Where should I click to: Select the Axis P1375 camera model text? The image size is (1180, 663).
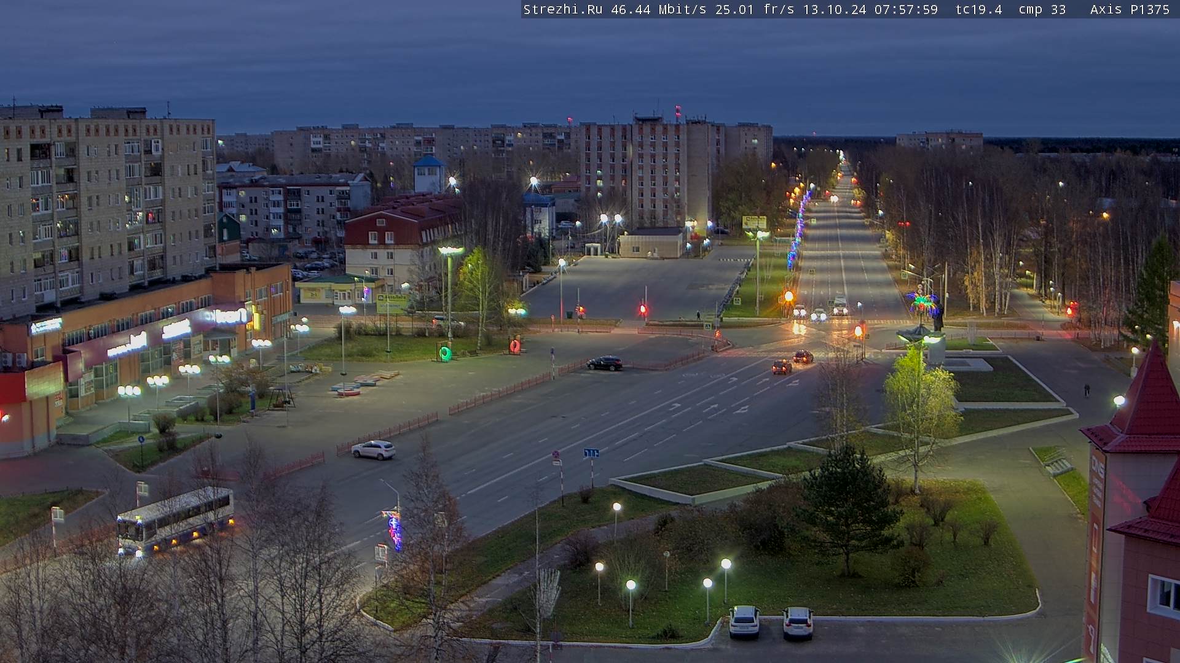coord(1130,10)
